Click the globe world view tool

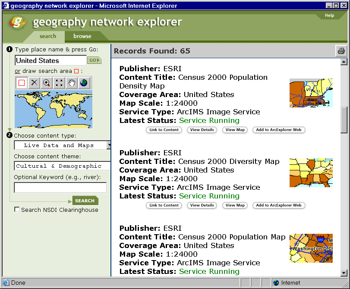pos(84,83)
